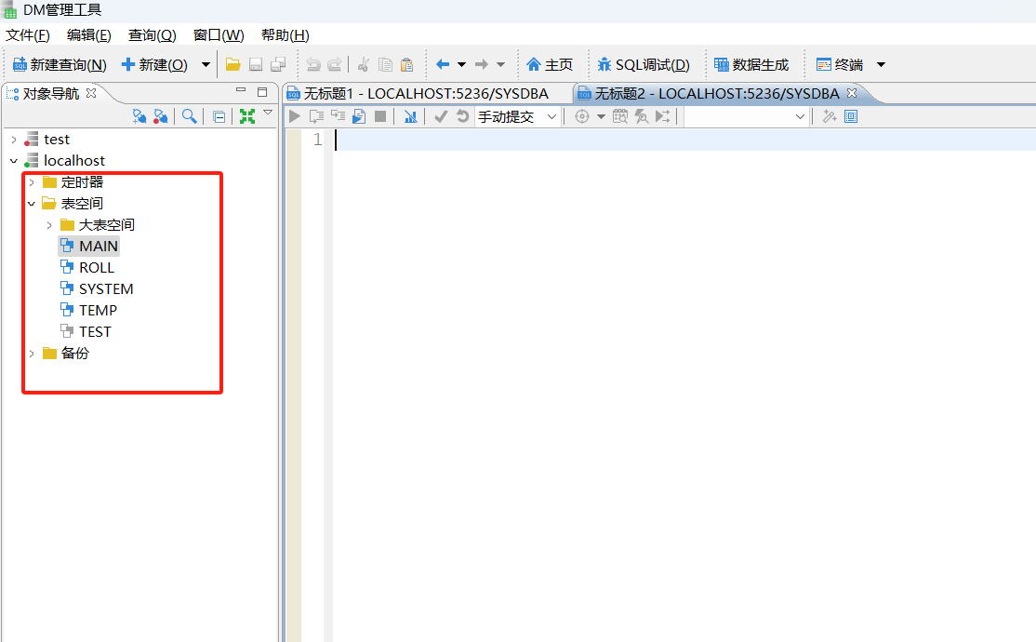Viewport: 1036px width, 642px height.
Task: Click the run SQL play icon
Action: [295, 116]
